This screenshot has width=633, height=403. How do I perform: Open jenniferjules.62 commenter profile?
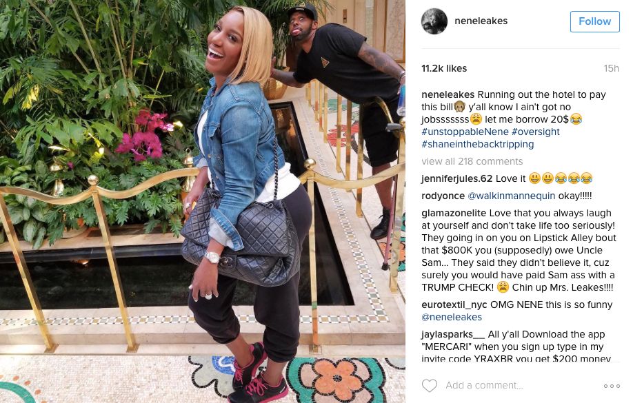tap(457, 178)
